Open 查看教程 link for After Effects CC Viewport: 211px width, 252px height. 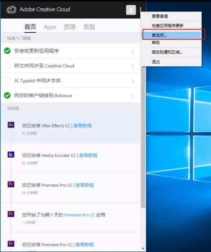click(82, 126)
